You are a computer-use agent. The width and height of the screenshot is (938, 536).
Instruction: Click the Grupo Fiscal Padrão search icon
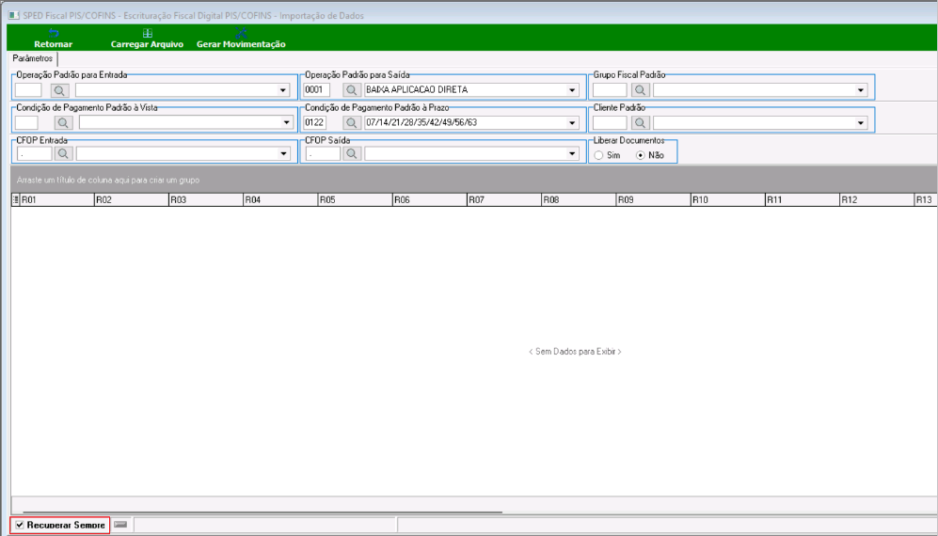[640, 90]
